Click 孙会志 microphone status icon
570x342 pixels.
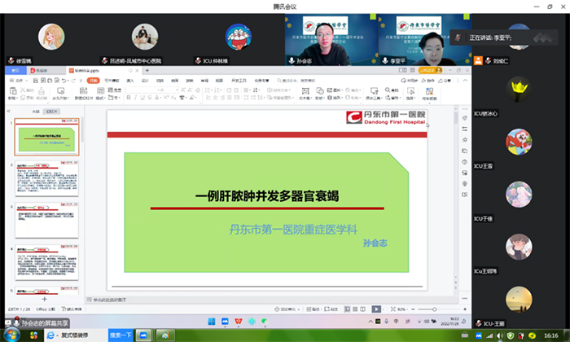tap(291, 60)
